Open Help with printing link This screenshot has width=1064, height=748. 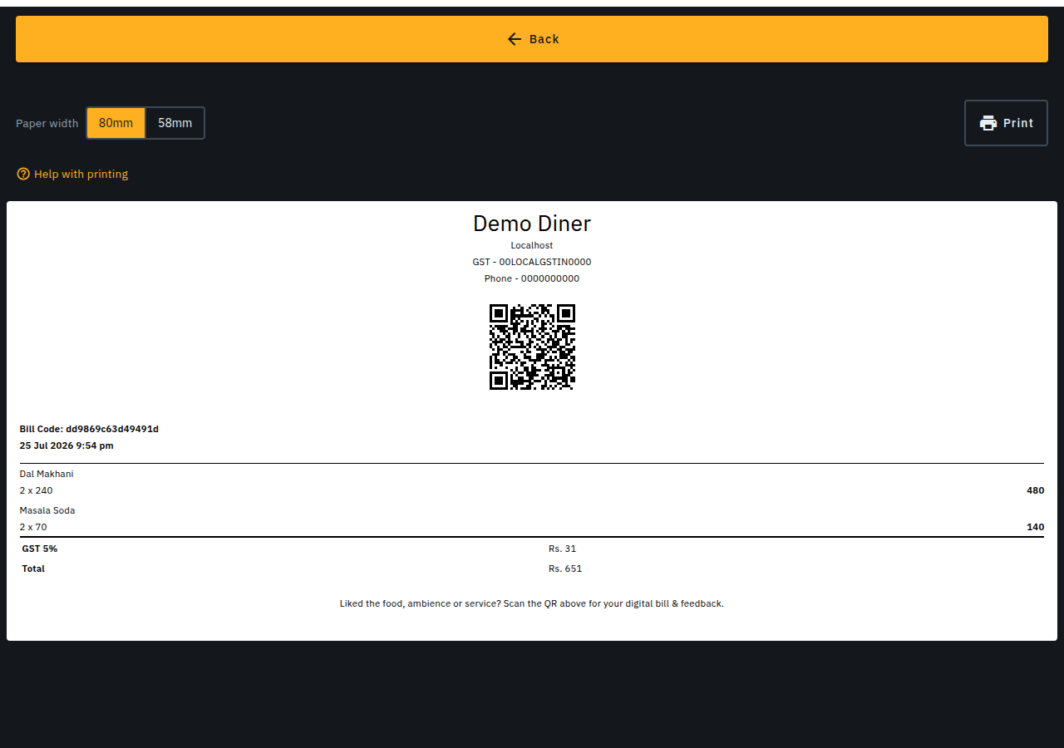pyautogui.click(x=72, y=174)
